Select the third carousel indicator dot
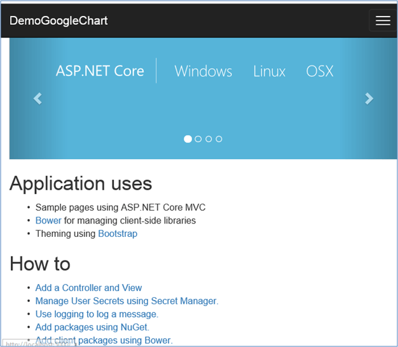The width and height of the screenshot is (398, 347). pos(209,139)
